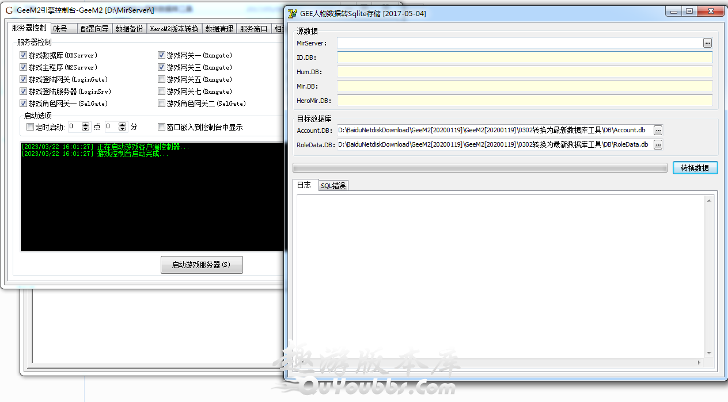Maximize the GEE Sqlite converter window

[x=689, y=11]
